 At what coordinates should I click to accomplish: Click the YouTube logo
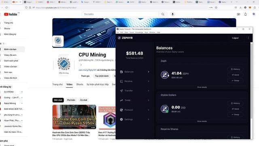tap(11, 15)
